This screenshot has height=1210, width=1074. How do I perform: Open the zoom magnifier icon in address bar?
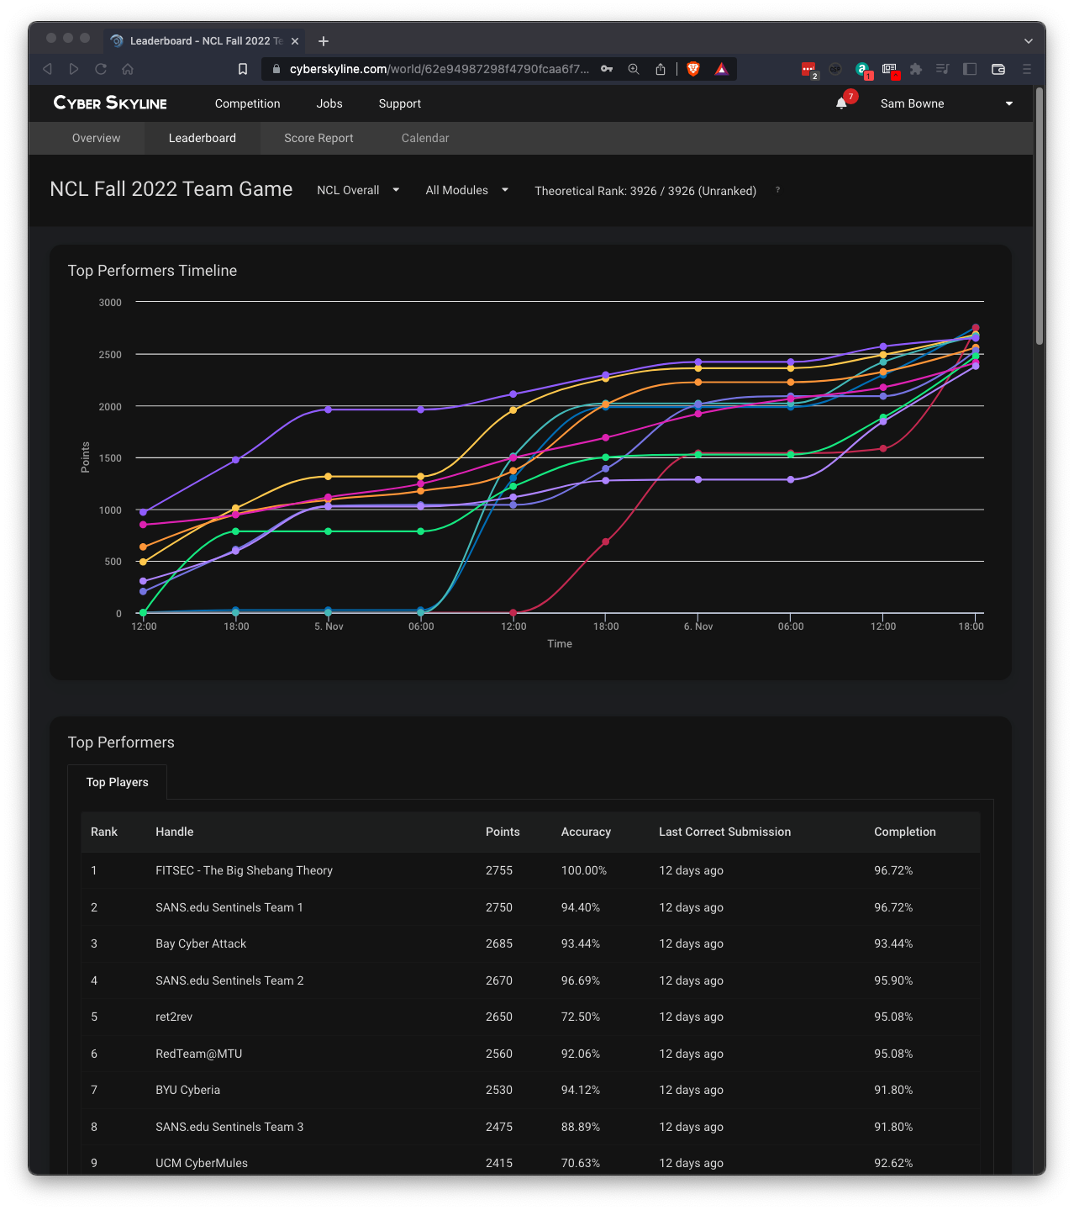click(x=634, y=69)
